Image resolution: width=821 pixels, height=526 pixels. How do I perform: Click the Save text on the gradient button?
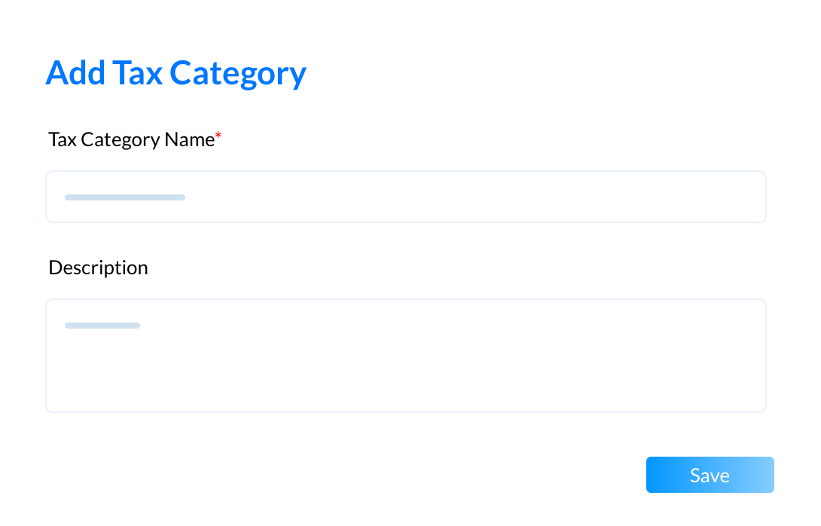(710, 476)
